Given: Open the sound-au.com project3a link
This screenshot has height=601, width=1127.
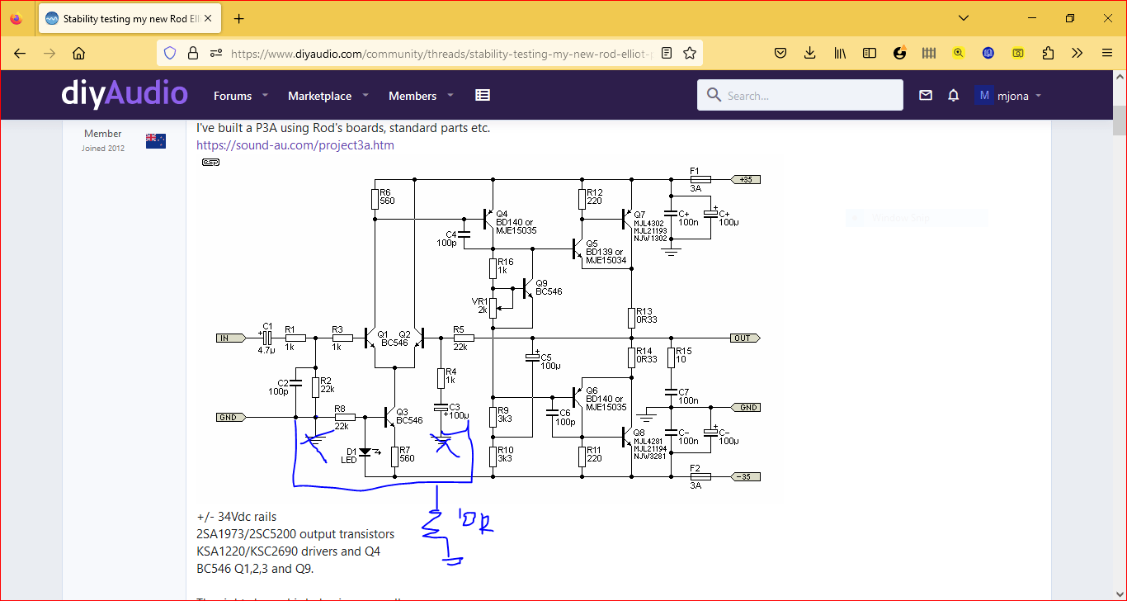Looking at the screenshot, I should pos(295,145).
